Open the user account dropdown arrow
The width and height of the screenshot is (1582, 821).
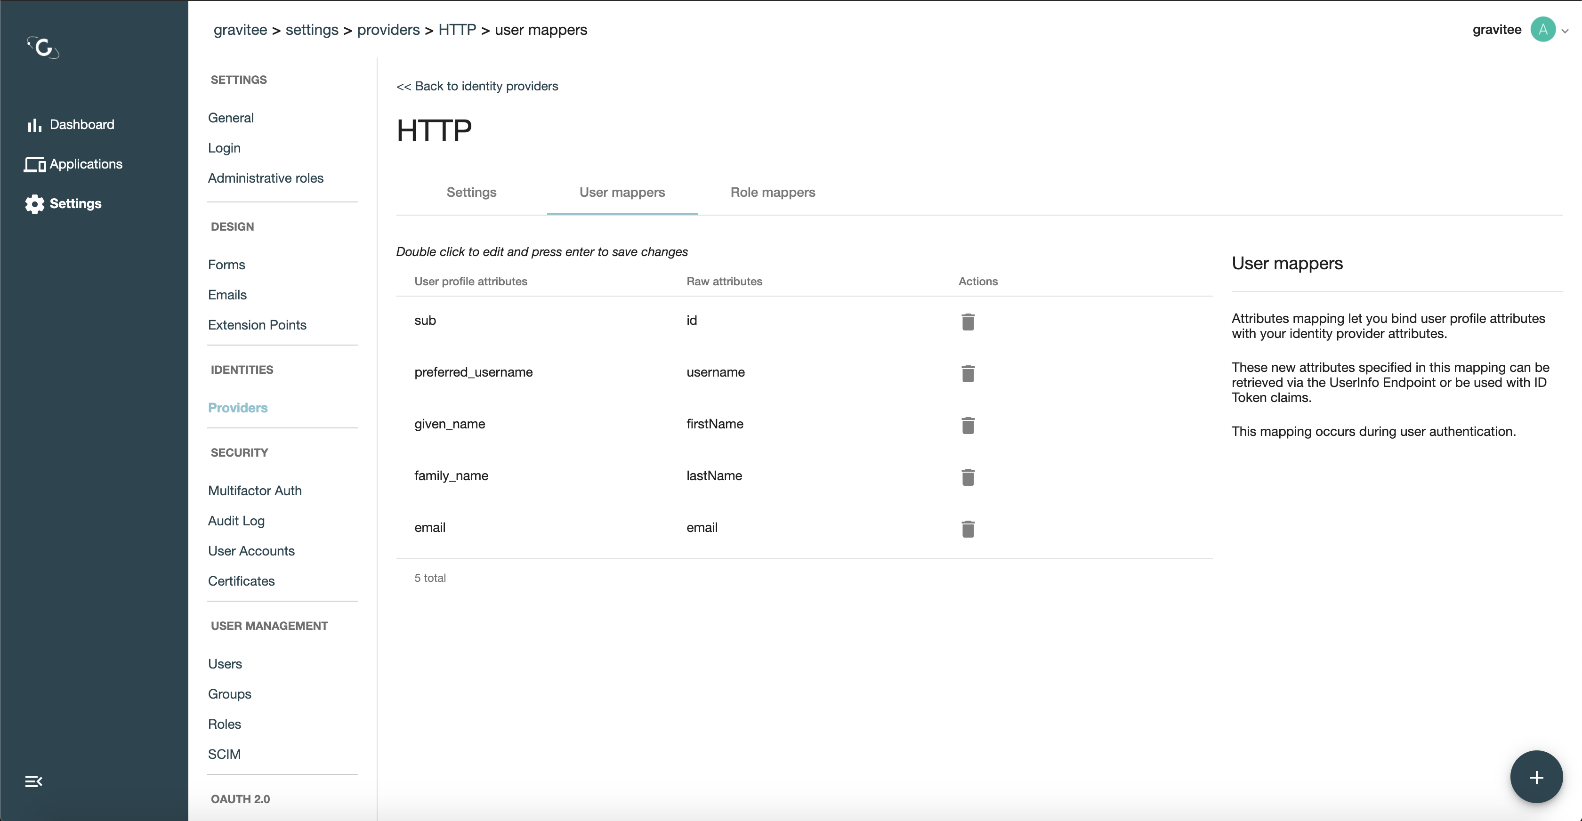coord(1565,31)
